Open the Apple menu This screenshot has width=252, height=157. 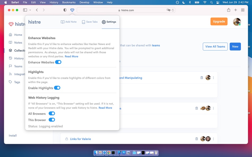pos(6,2)
